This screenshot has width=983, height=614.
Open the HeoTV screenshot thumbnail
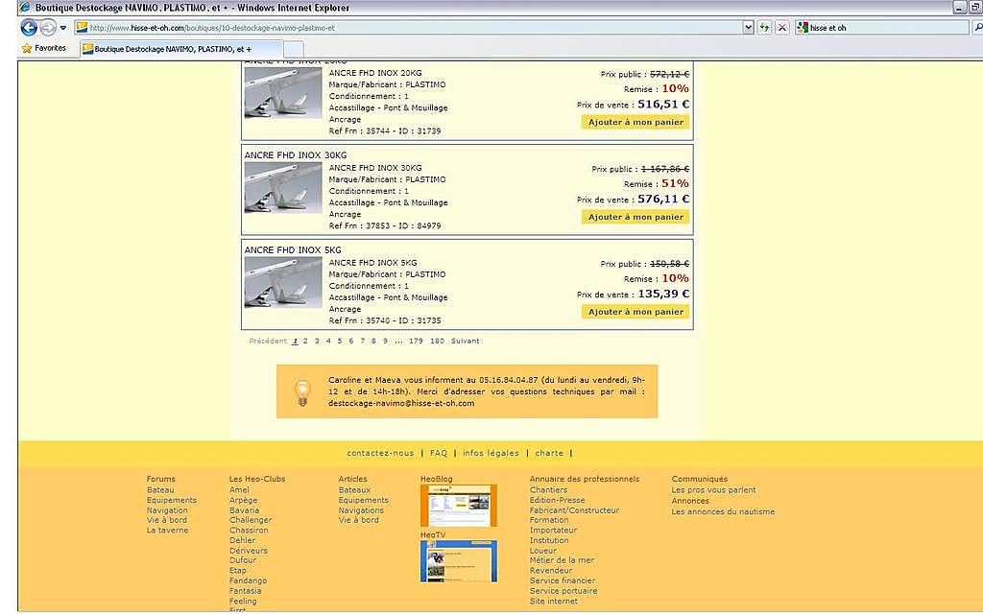(458, 561)
